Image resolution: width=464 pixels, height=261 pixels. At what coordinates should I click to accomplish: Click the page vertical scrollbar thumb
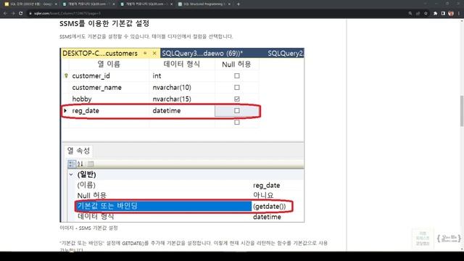tap(462, 111)
